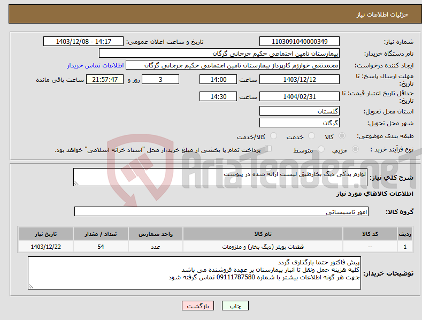Open the اطلاعات تماس خریدار link

click(95, 65)
